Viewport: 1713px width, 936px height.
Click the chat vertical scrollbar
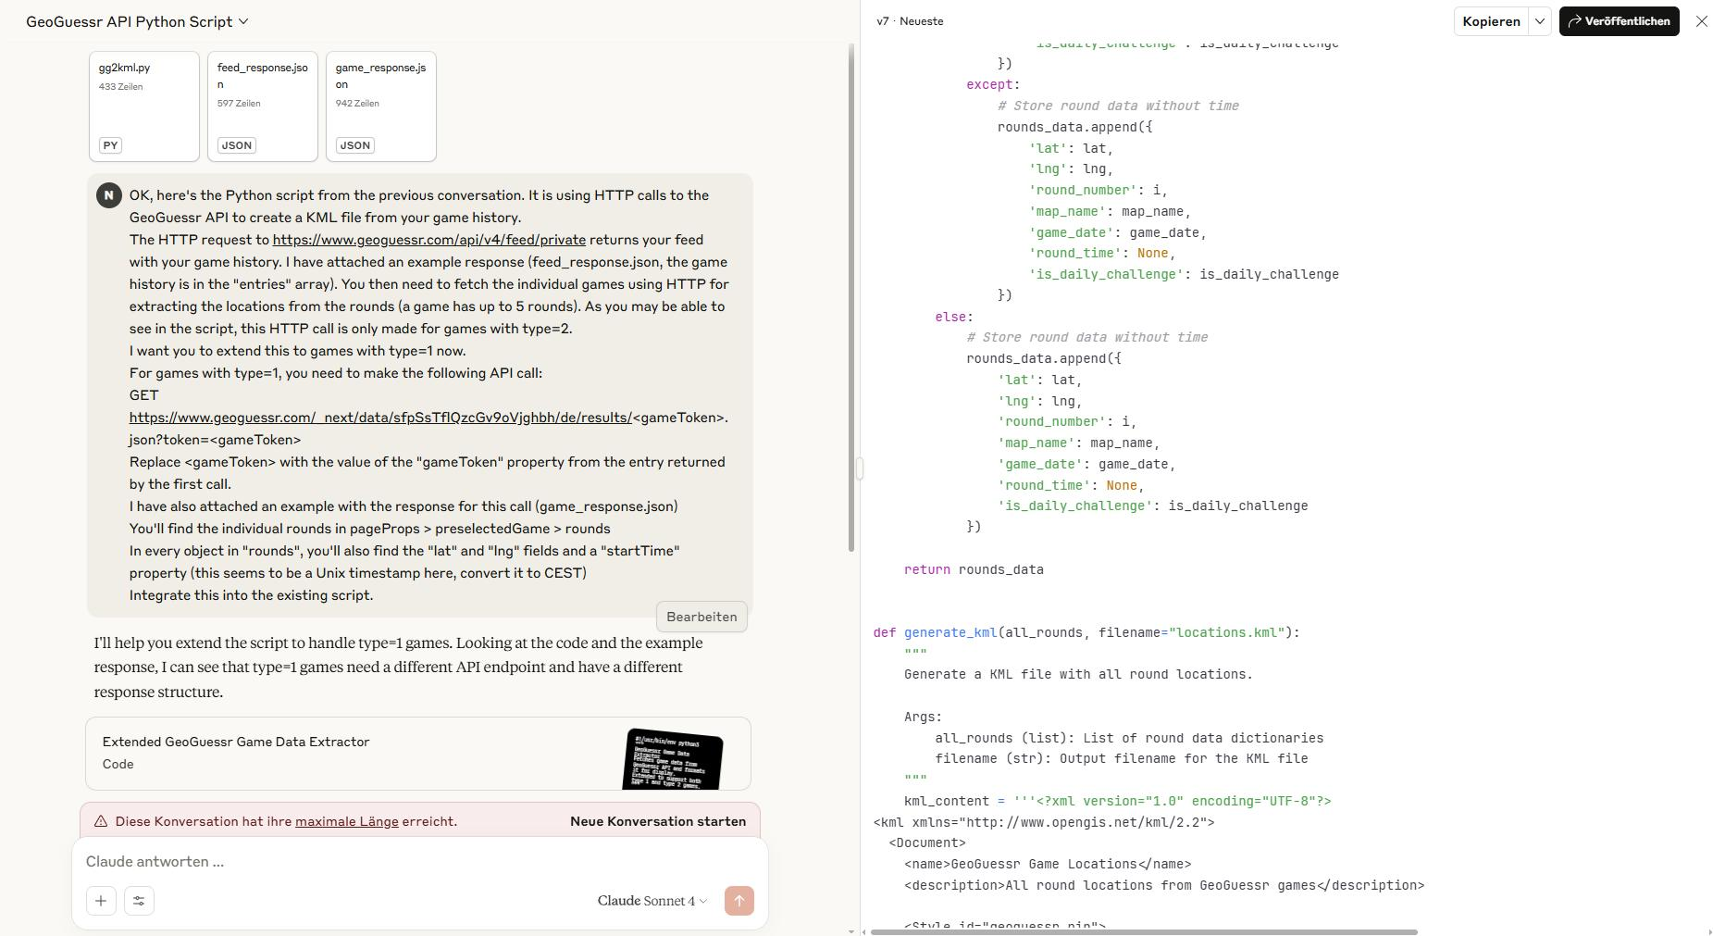pyautogui.click(x=851, y=298)
